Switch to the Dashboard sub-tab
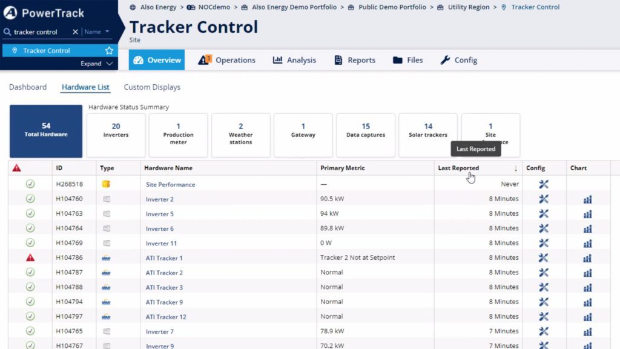620x349 pixels. tap(28, 87)
